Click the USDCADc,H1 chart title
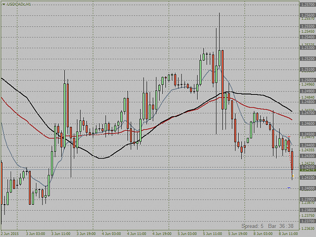This screenshot has width=316, height=237. (x=19, y=4)
